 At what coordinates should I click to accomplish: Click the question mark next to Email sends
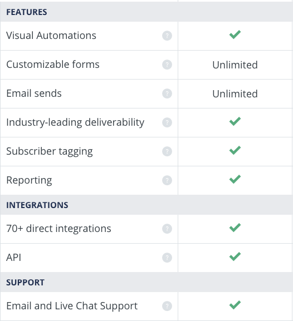click(167, 93)
